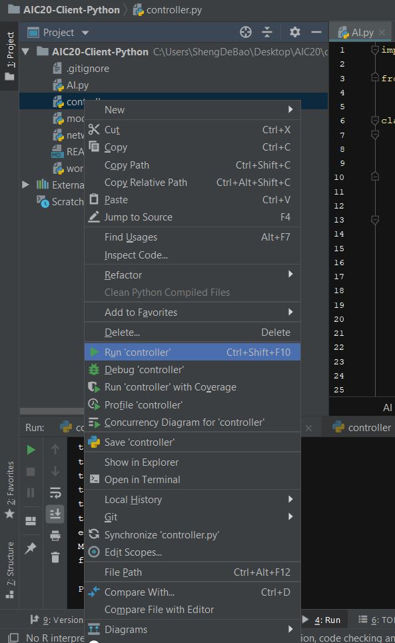Click AIC20-Client-Python breadcrumb
395x643 pixels.
[x=64, y=10]
